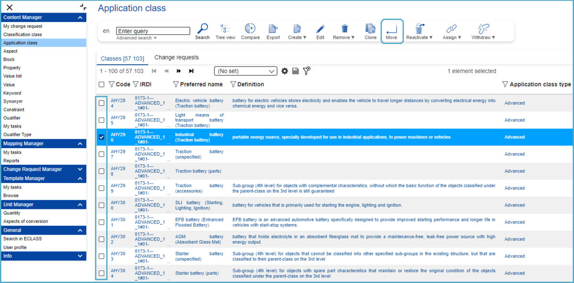The image size is (574, 283).
Task: Uncheck the Industrial battery row checkbox
Action: point(101,137)
